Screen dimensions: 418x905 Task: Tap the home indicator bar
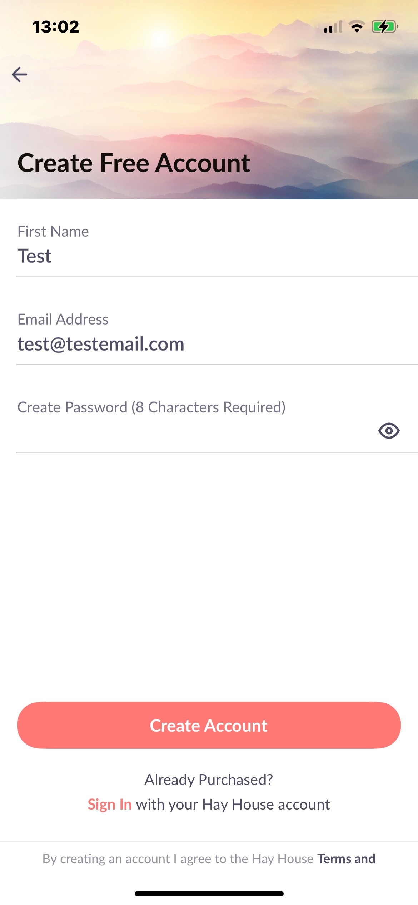[209, 894]
